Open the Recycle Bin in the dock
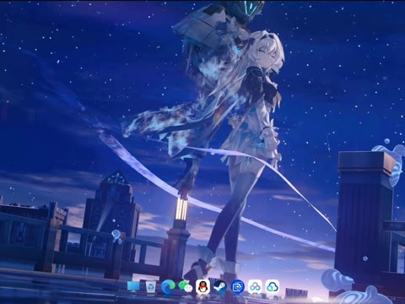 point(151,286)
